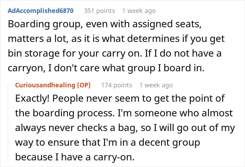Click the line starting 'Boarding group, even'
Viewport: 245px width, 167px height.
point(105,24)
